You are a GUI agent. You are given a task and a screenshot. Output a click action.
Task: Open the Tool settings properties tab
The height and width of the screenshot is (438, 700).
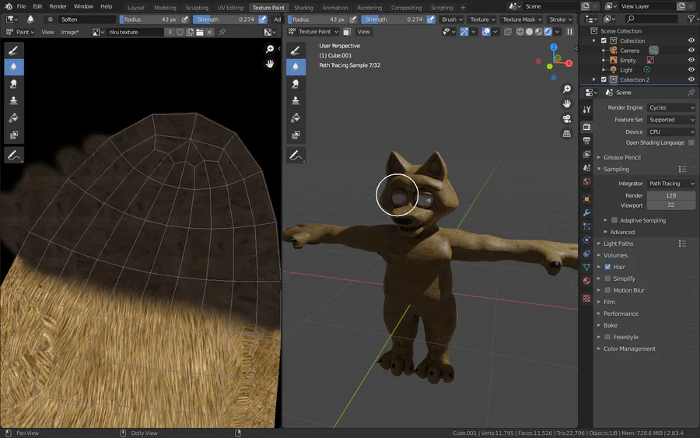586,110
